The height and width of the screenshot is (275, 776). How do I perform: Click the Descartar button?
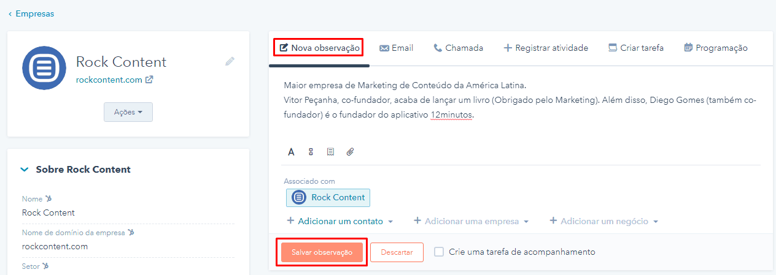[x=397, y=252]
